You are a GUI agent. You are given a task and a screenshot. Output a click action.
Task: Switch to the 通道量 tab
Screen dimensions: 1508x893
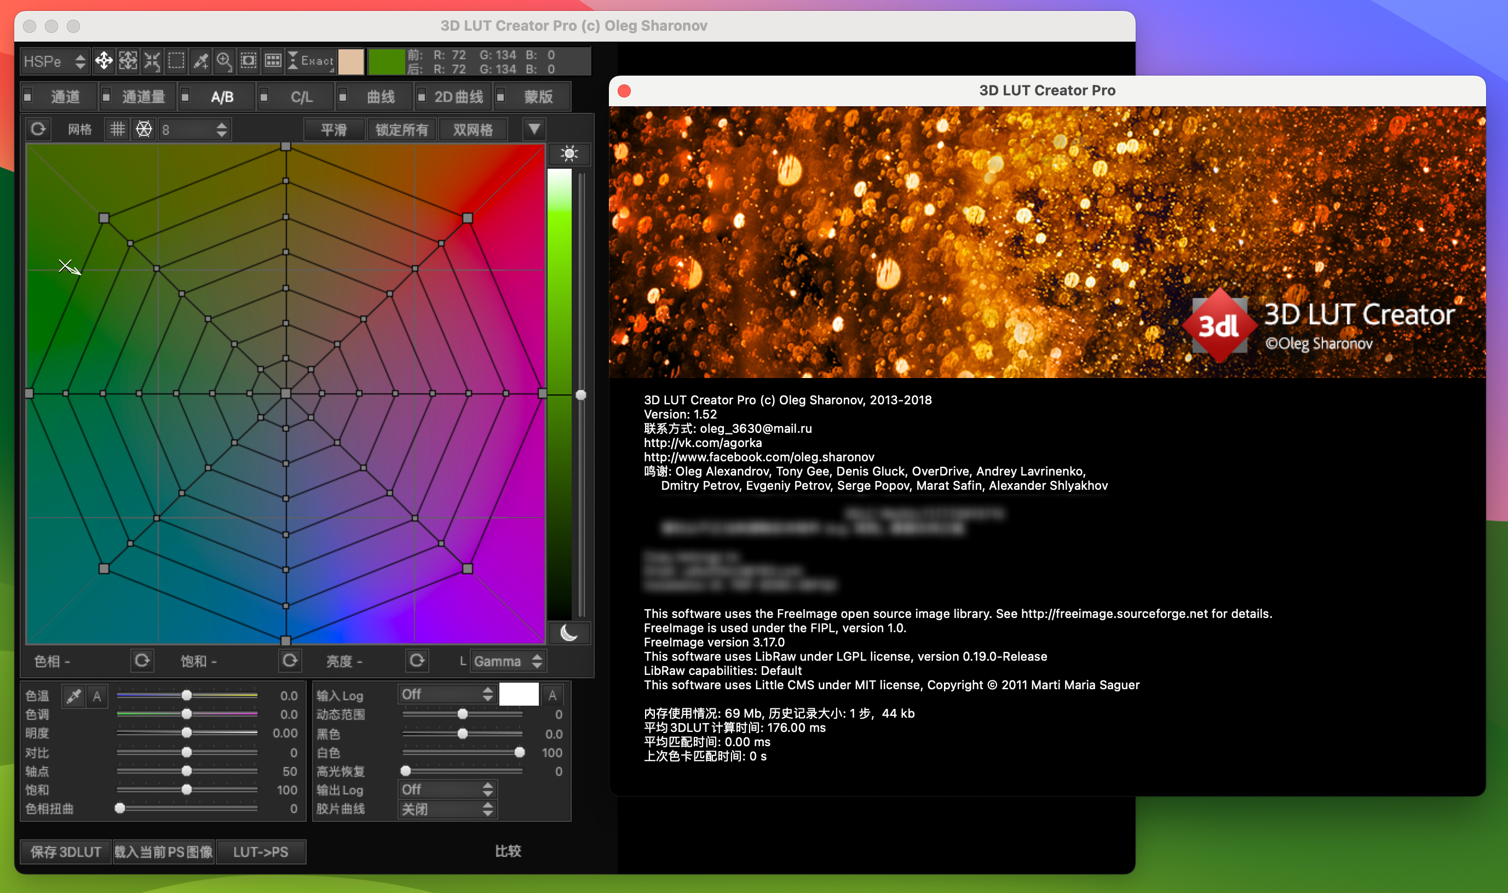point(137,96)
